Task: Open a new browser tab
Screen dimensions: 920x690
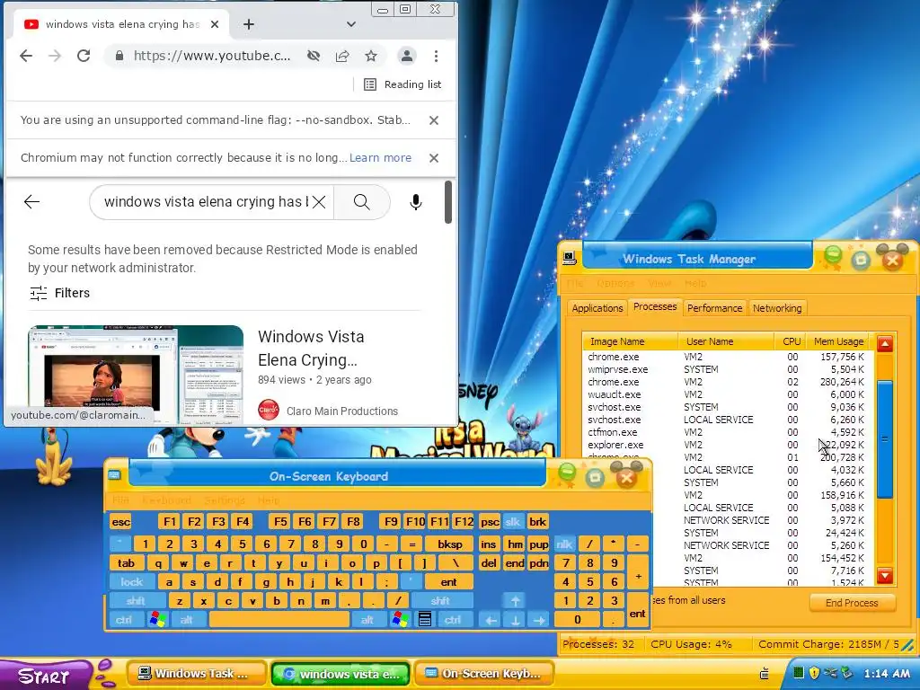Action: tap(249, 24)
